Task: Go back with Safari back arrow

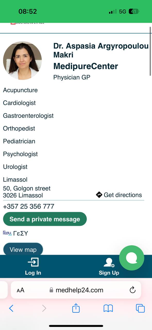Action: tap(11, 308)
